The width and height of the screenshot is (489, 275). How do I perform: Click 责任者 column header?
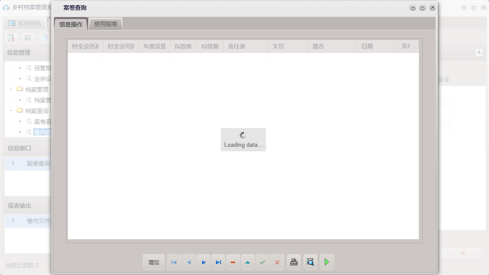point(245,46)
